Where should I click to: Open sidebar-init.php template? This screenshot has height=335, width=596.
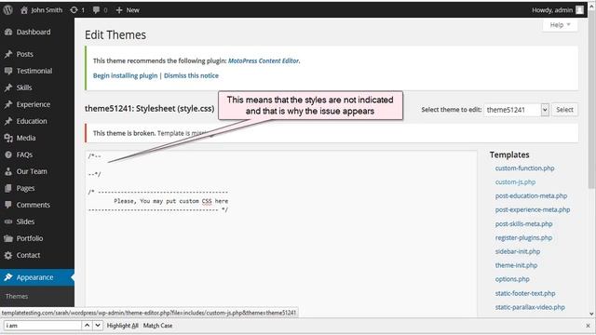click(518, 251)
